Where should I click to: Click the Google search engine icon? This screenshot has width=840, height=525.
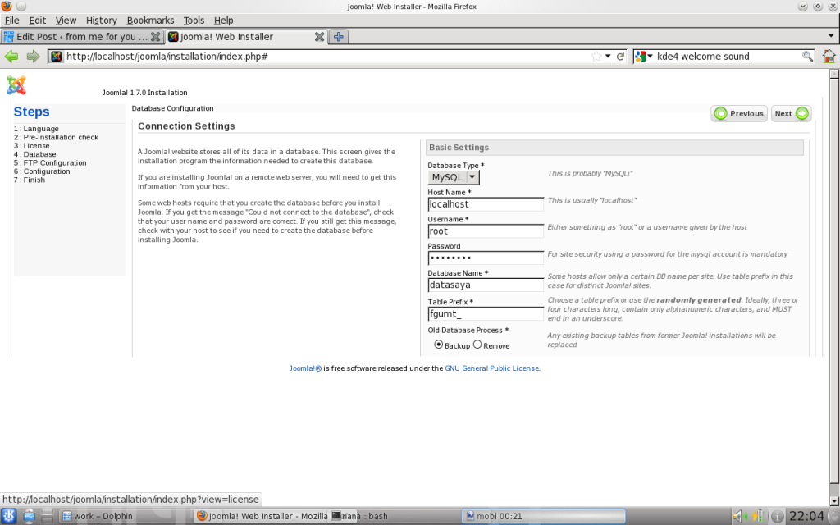point(640,57)
